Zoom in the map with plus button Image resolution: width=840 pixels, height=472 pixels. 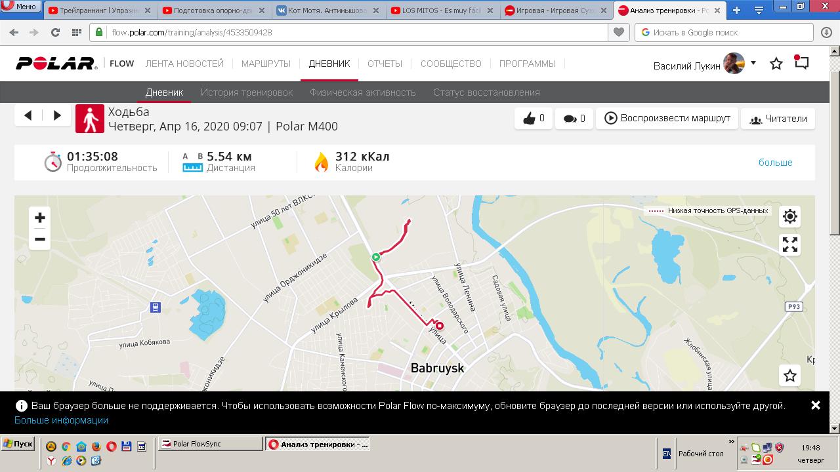tap(39, 218)
